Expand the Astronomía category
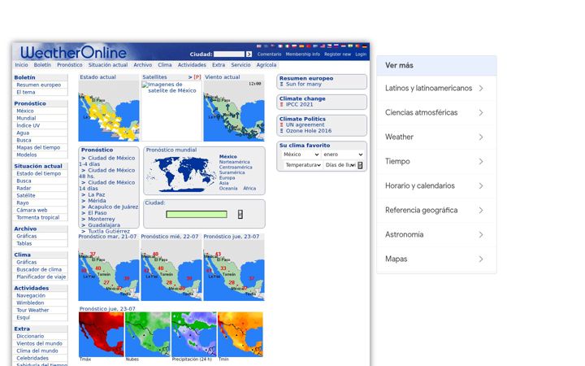 (436, 234)
